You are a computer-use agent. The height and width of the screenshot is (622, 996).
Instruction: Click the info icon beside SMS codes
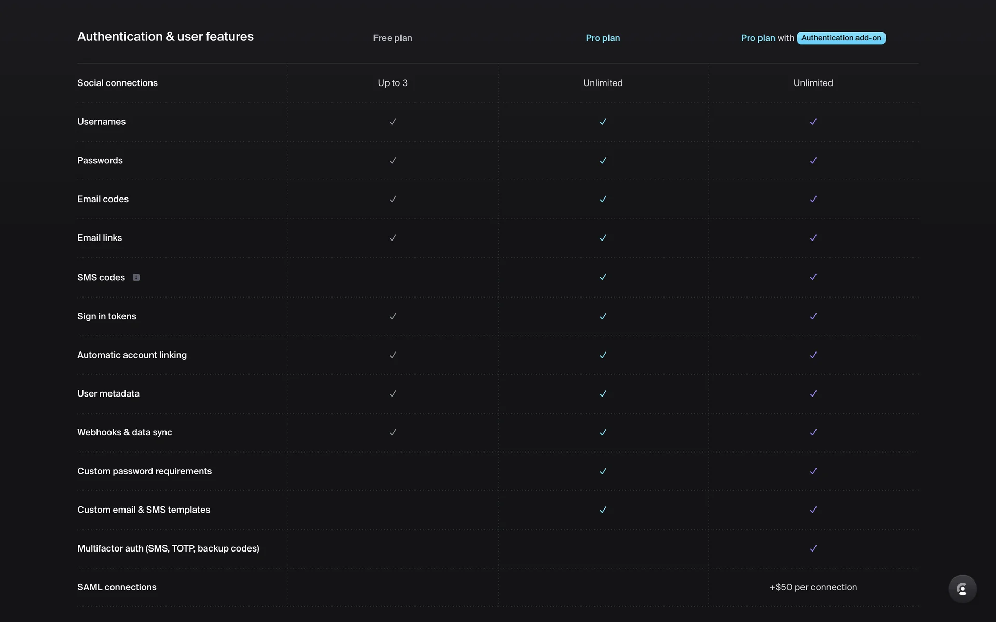coord(136,277)
